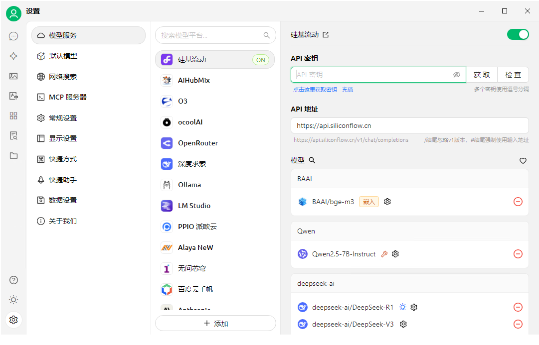
Task: Open the translate sidebar icon
Action: tap(13, 96)
